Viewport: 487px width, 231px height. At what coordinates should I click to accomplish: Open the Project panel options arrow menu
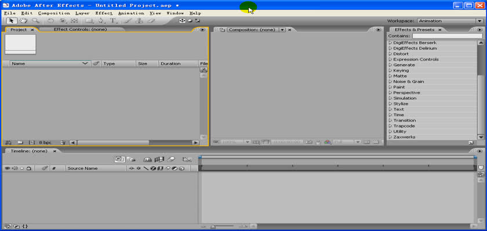[202, 29]
